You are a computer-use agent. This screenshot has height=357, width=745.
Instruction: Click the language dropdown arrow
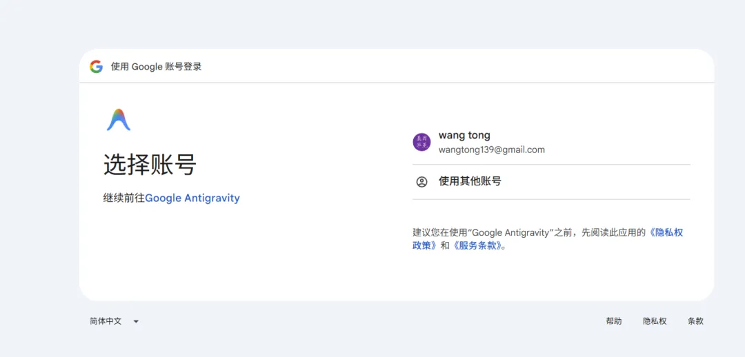click(x=136, y=321)
